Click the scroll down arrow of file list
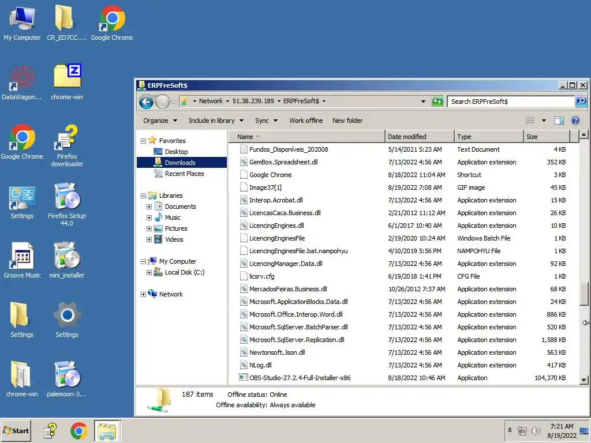The height and width of the screenshot is (443, 591). 584,380
